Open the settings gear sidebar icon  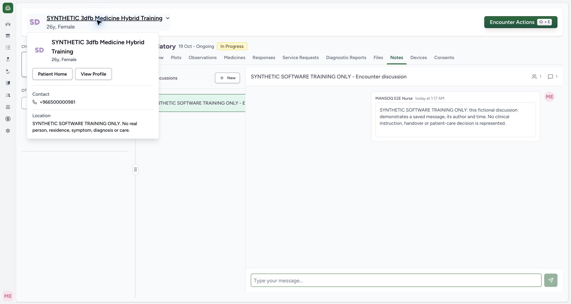(x=8, y=131)
